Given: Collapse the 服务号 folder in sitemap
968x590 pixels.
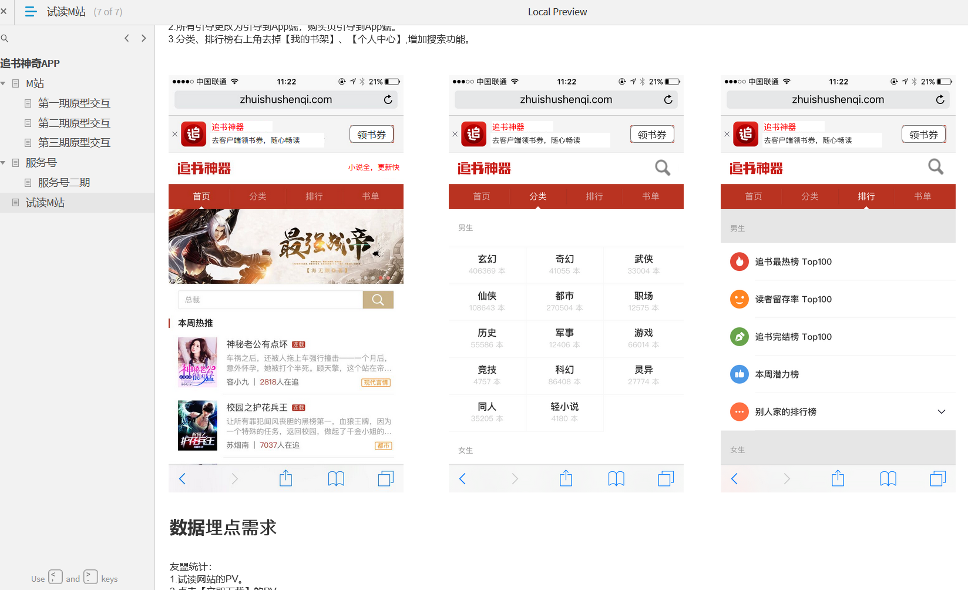Looking at the screenshot, I should tap(3, 162).
